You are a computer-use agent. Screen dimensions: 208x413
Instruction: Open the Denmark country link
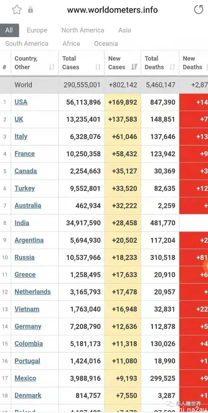point(28,395)
